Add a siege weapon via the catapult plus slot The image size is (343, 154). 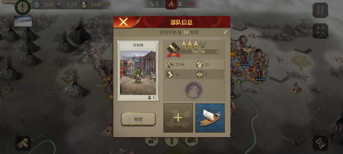tap(178, 118)
